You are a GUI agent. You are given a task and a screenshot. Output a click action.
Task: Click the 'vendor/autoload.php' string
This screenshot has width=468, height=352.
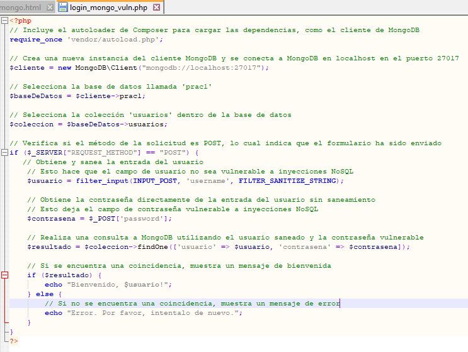click(113, 40)
